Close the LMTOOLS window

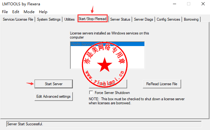pyautogui.click(x=203, y=4)
